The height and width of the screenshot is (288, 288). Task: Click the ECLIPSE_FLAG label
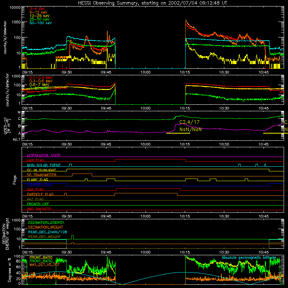39,185
